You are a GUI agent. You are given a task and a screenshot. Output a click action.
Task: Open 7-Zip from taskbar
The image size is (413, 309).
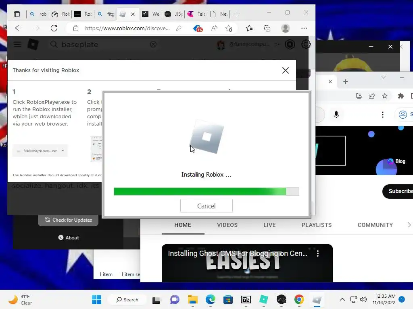[246, 299]
